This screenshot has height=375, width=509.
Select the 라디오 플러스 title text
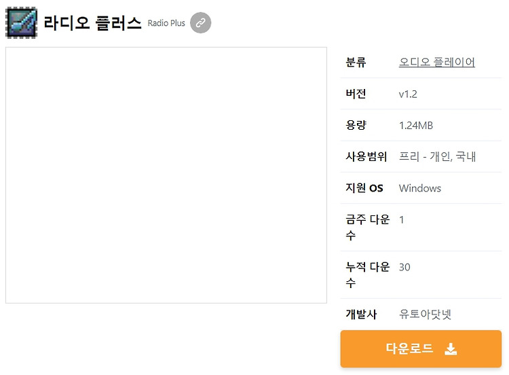pyautogui.click(x=92, y=23)
